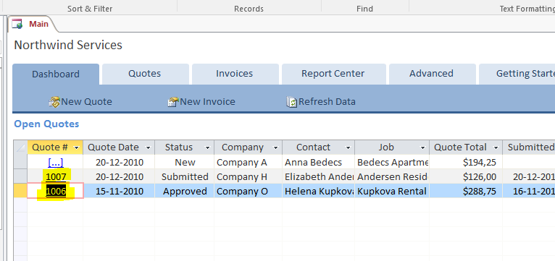The height and width of the screenshot is (261, 555).
Task: Click Bedecs Apartment job cell
Action: click(x=392, y=162)
